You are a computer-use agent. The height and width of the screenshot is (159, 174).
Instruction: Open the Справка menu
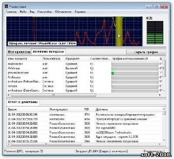pyautogui.click(x=80, y=12)
